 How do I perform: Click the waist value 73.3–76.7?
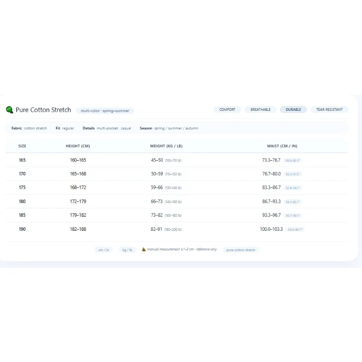click(x=271, y=160)
